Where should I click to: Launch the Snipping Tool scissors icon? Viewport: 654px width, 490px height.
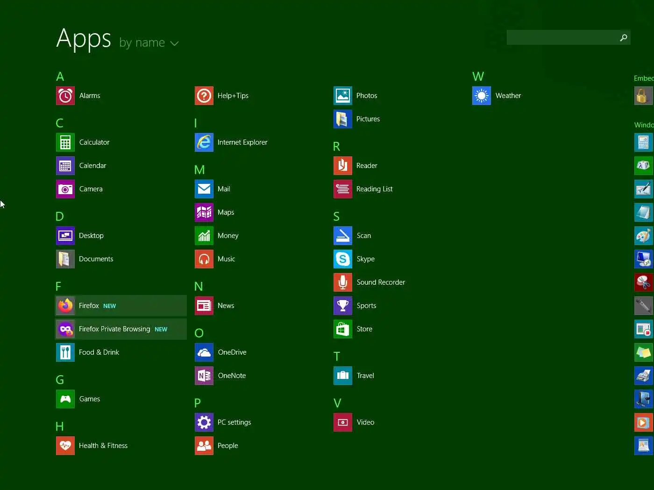(x=644, y=282)
